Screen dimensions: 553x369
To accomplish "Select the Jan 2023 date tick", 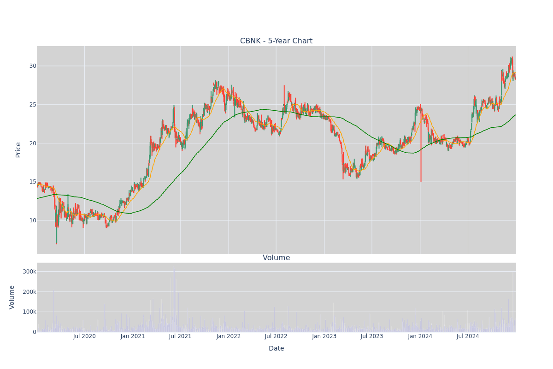I will point(324,336).
